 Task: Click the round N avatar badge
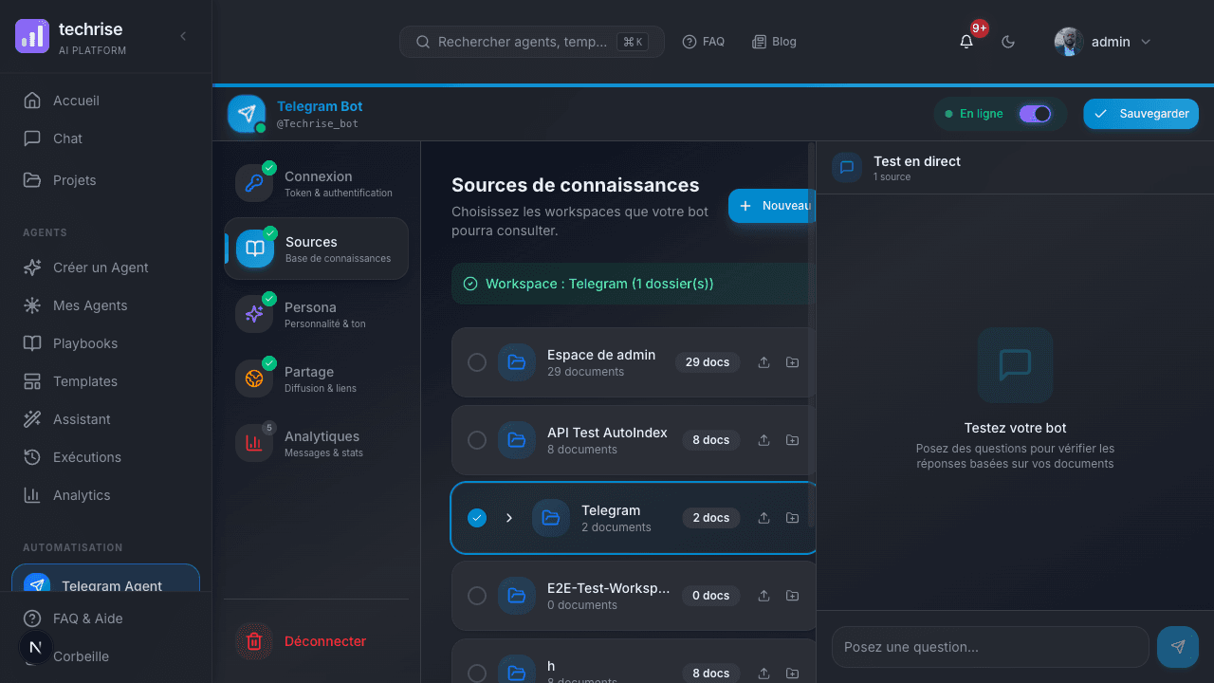click(36, 647)
